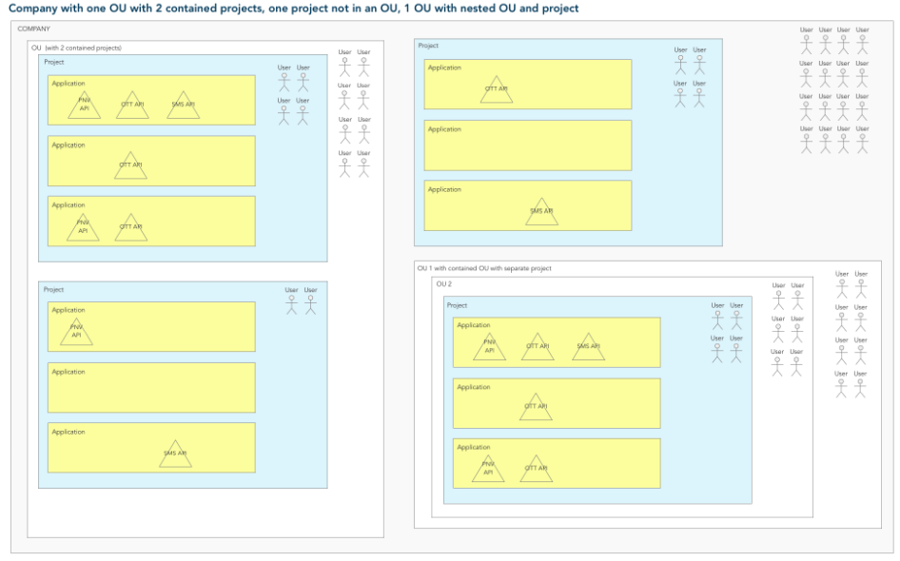The height and width of the screenshot is (561, 900).
Task: Select the left User figure in bottom-left Project
Action: (291, 304)
